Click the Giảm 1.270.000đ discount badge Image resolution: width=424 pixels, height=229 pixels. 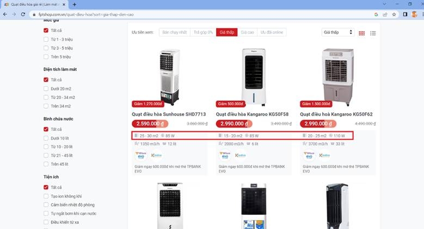(x=148, y=104)
